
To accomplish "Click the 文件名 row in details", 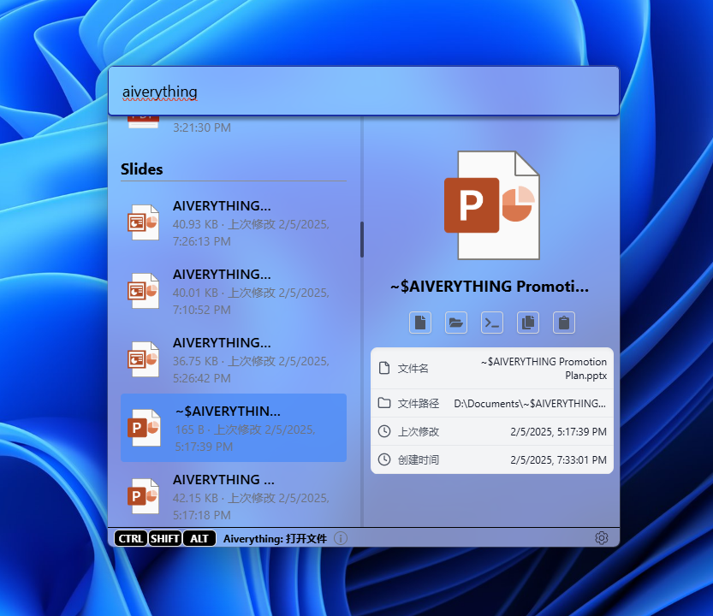I will pyautogui.click(x=492, y=368).
